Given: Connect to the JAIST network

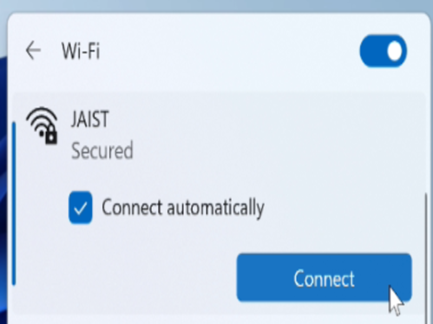Looking at the screenshot, I should coord(324,278).
